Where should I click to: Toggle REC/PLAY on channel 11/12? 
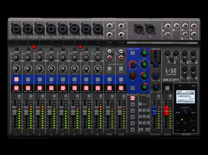pyautogui.click(x=121, y=88)
